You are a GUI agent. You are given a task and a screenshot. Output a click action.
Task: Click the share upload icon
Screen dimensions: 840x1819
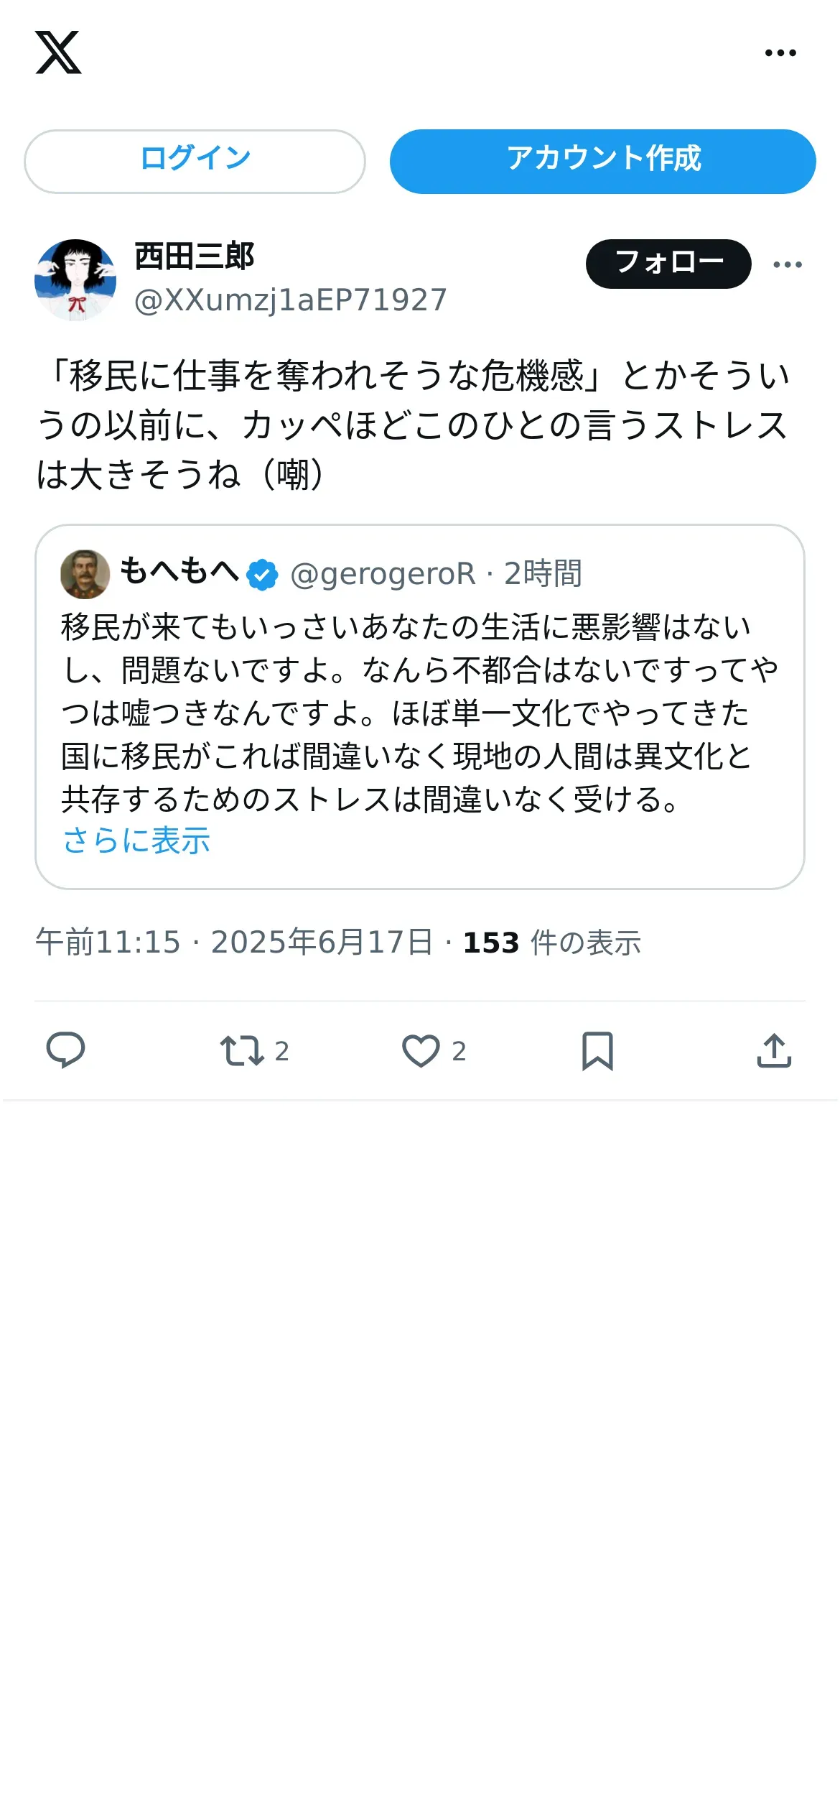[x=774, y=1050]
